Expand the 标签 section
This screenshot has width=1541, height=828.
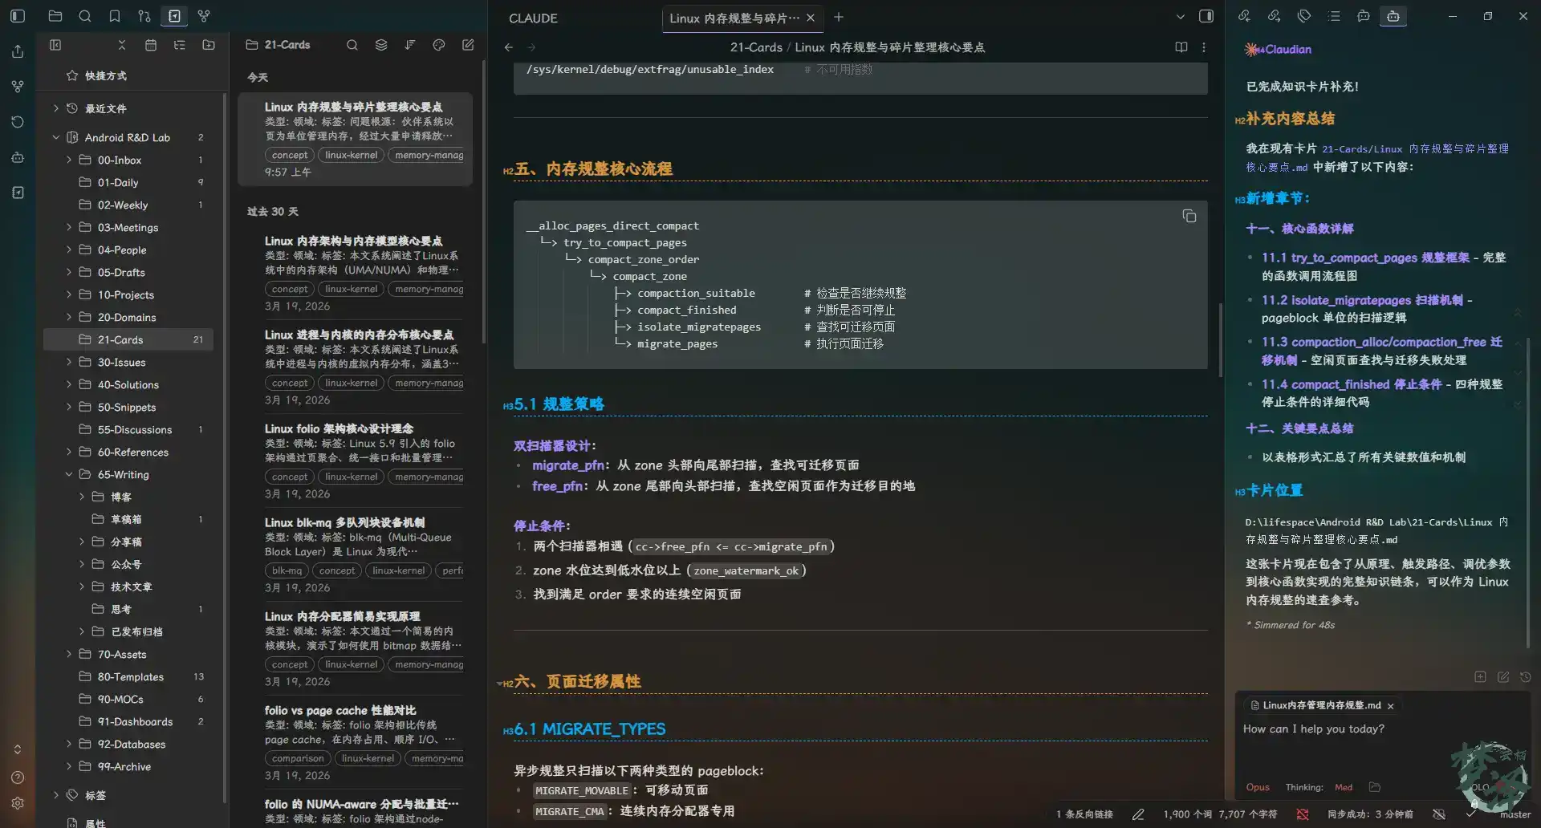point(55,795)
